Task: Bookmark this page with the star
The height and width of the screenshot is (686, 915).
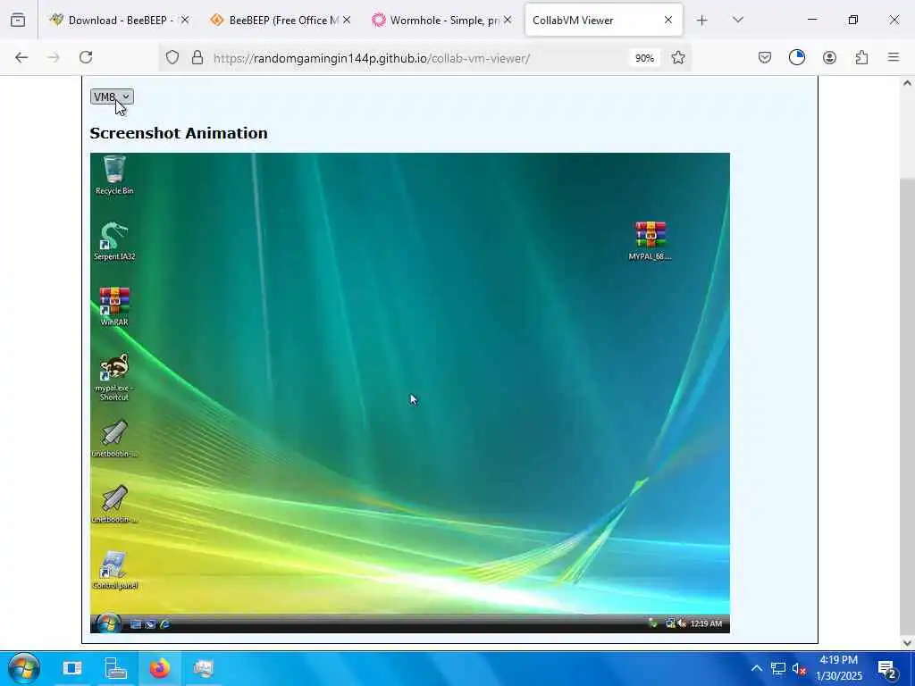Action: (678, 58)
